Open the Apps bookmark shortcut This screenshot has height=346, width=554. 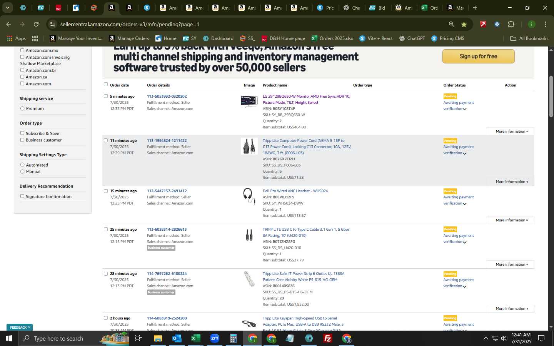coord(16,38)
